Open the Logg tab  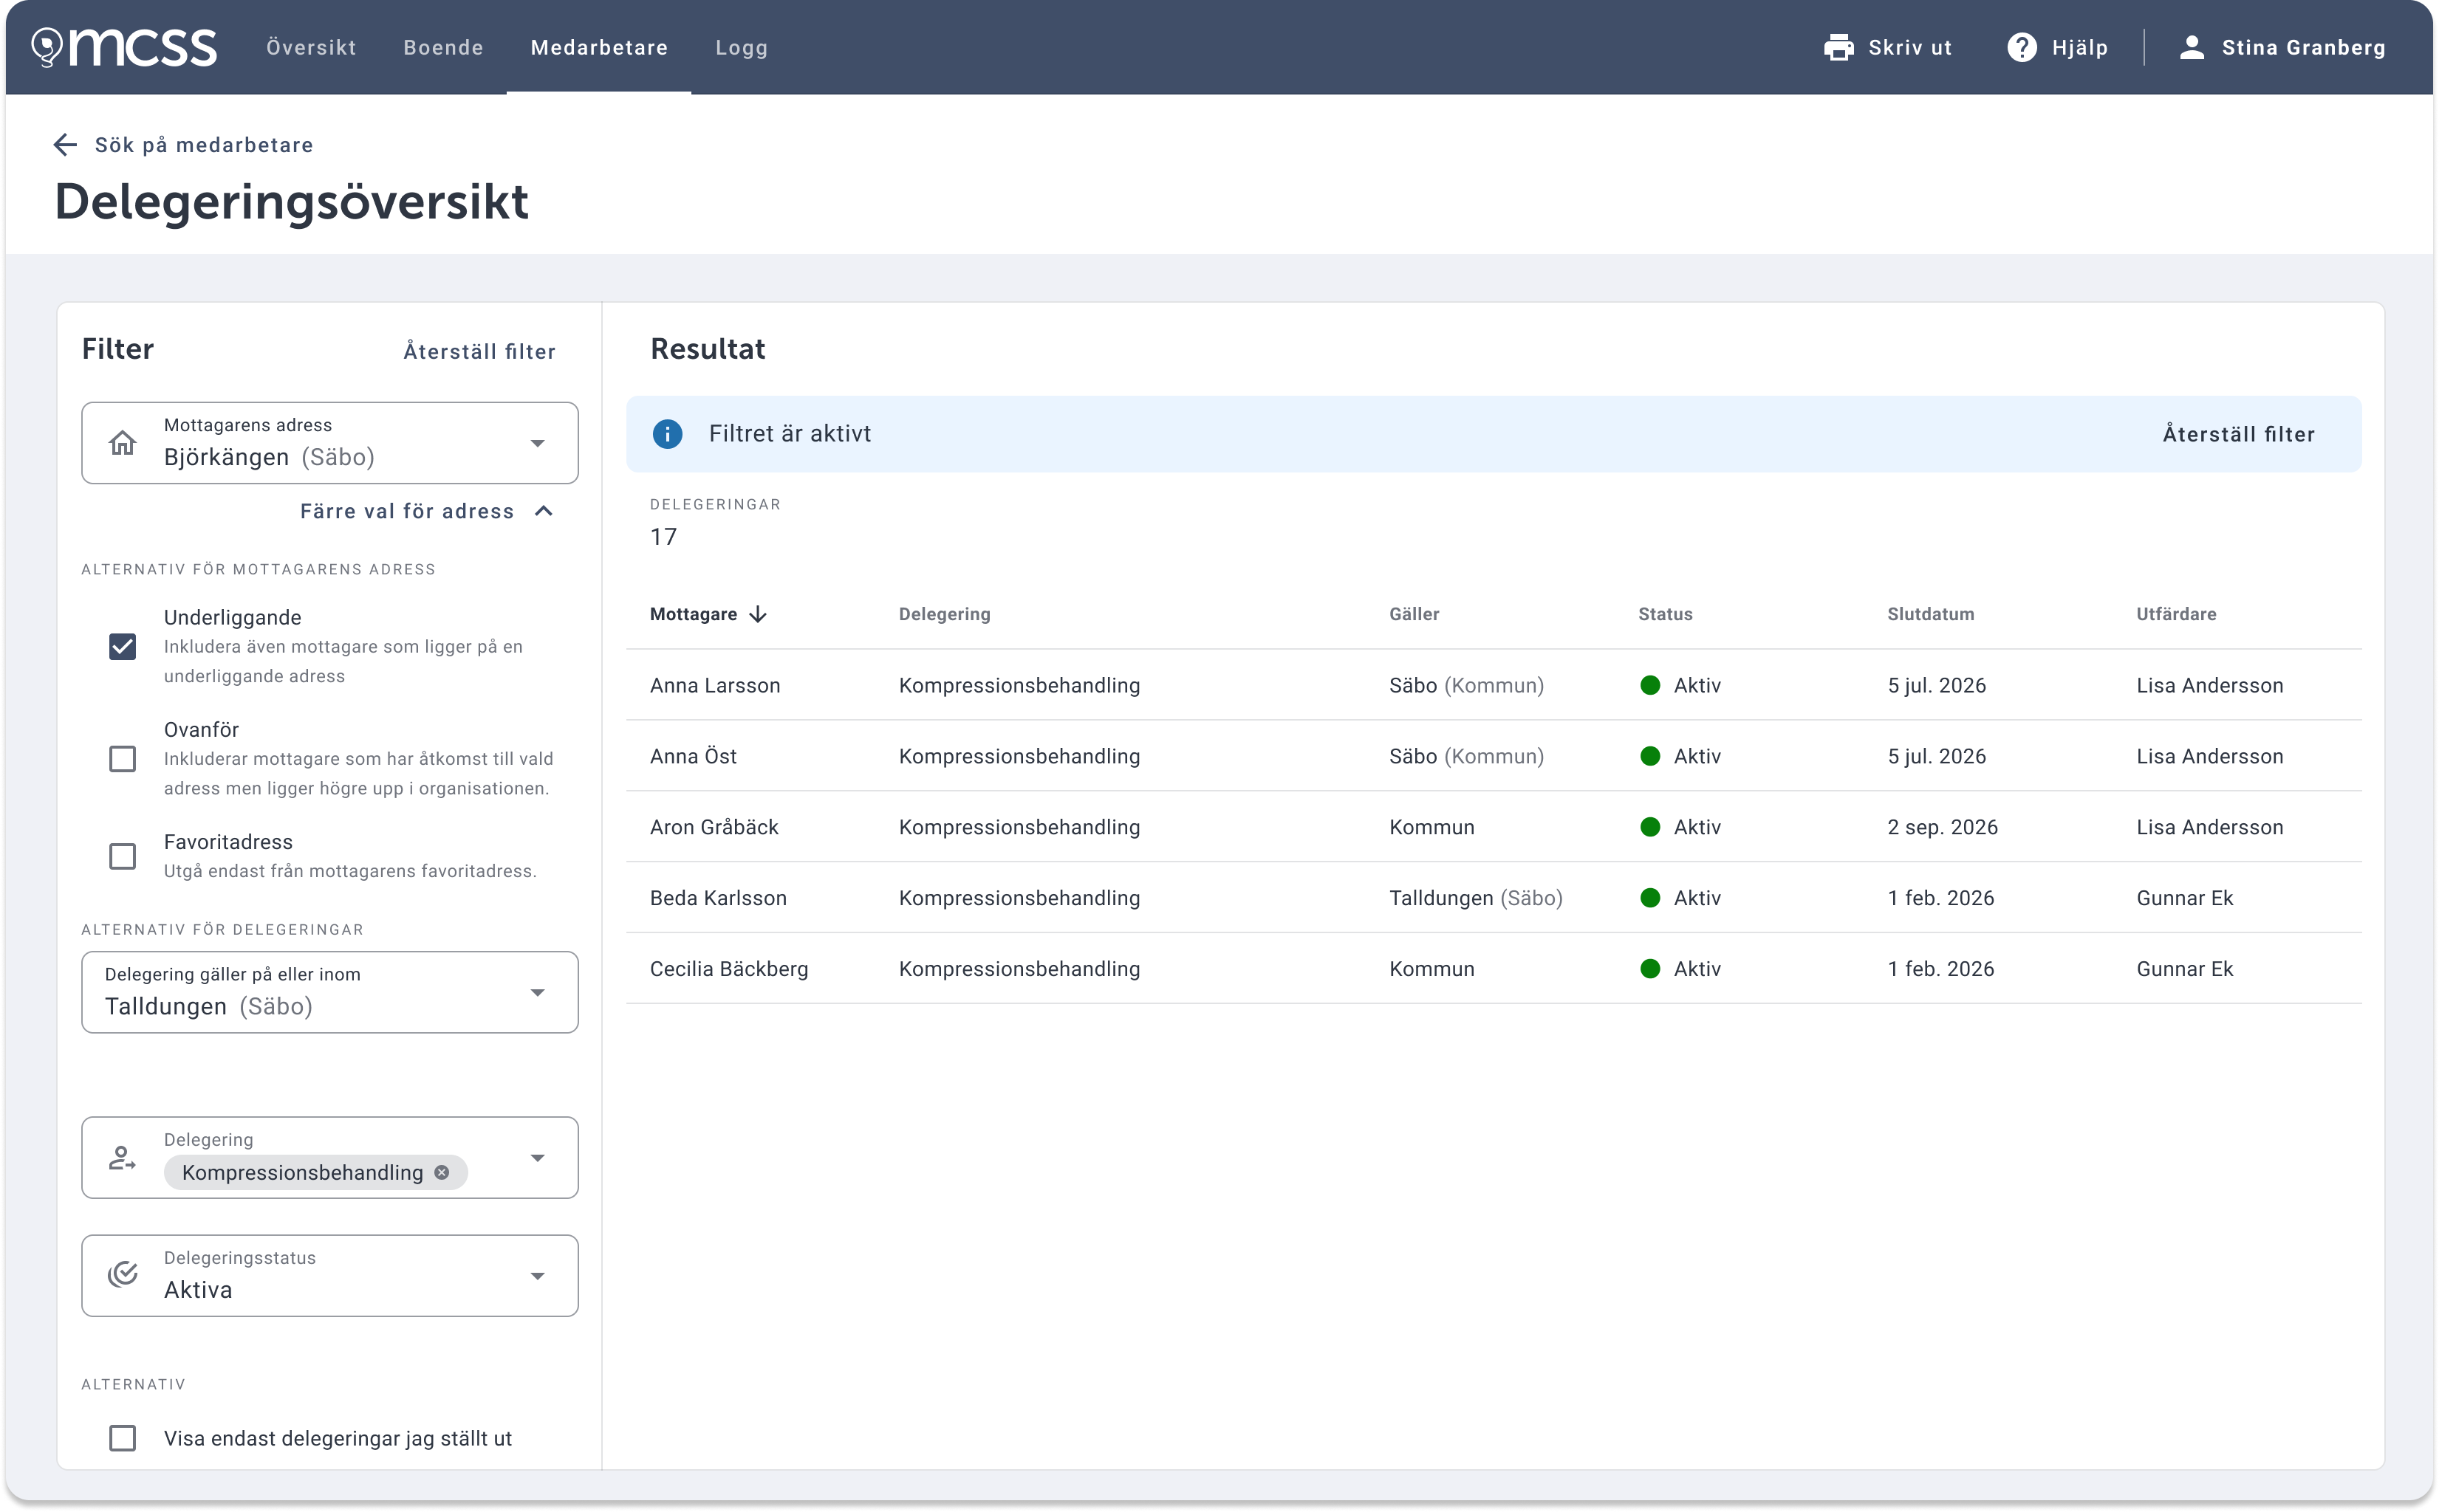tap(742, 47)
